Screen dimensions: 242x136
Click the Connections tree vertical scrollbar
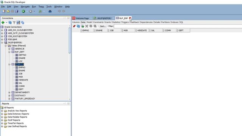pyautogui.click(x=70, y=40)
